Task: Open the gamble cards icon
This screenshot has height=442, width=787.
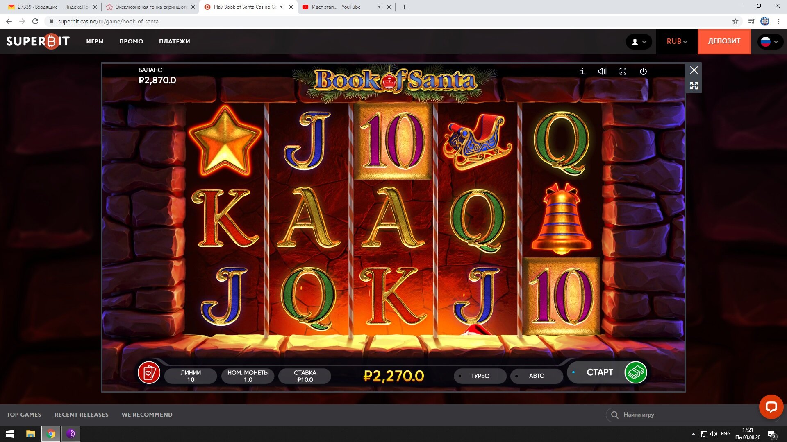Action: (149, 372)
